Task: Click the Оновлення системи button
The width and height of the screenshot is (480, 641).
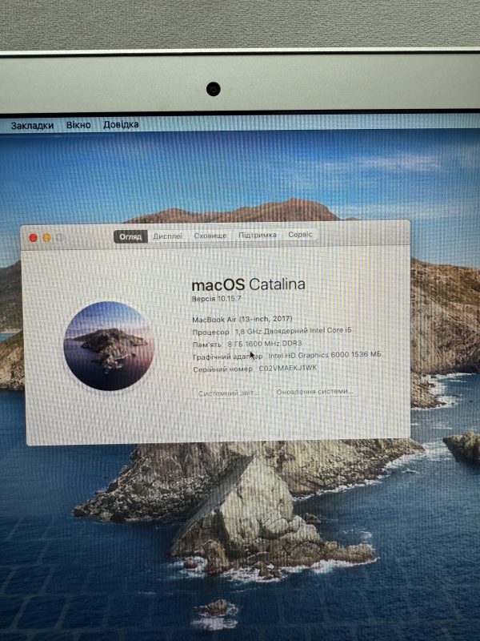Action: tap(314, 391)
